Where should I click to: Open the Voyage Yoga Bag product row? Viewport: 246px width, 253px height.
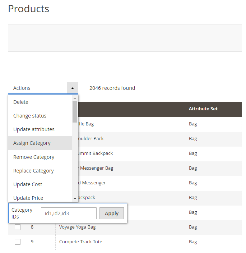tap(77, 227)
